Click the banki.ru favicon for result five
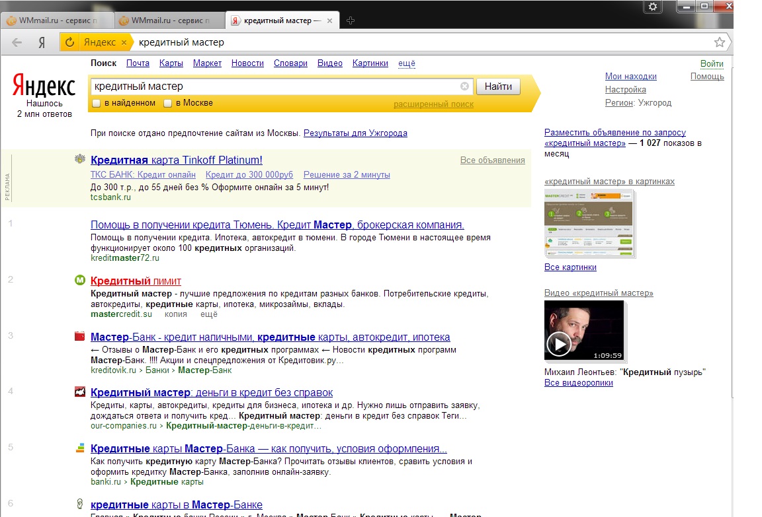The image size is (762, 517). tap(79, 448)
